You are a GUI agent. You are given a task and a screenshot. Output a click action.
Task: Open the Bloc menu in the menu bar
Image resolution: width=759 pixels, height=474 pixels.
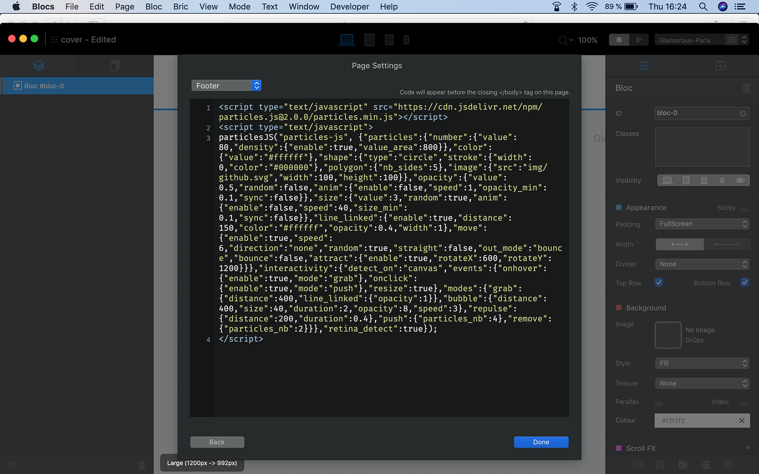click(x=153, y=7)
